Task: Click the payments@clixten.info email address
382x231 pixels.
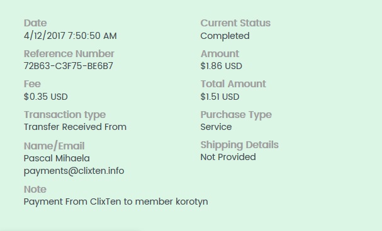Action: [74, 171]
